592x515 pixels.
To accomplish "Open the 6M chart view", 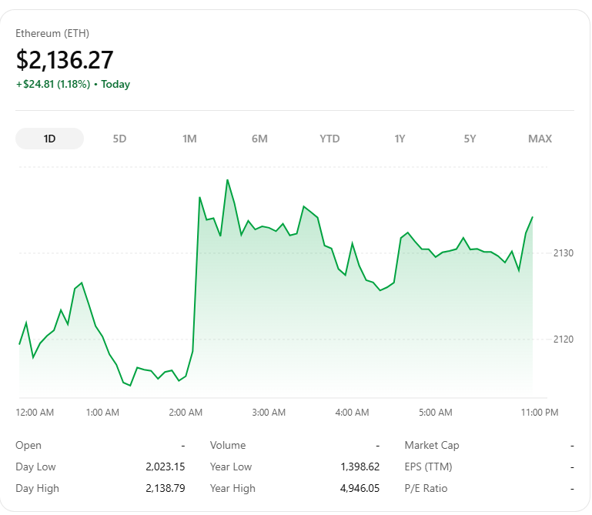I will [x=259, y=139].
